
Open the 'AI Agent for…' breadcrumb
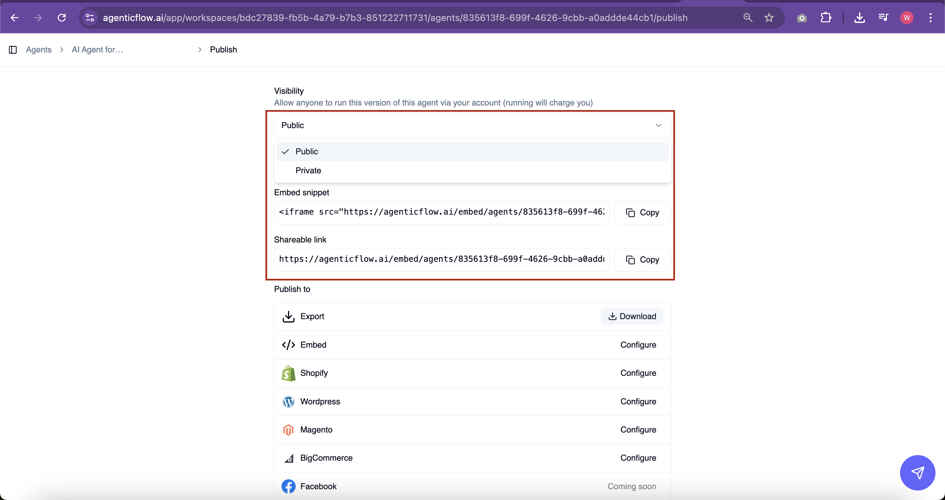(x=97, y=49)
